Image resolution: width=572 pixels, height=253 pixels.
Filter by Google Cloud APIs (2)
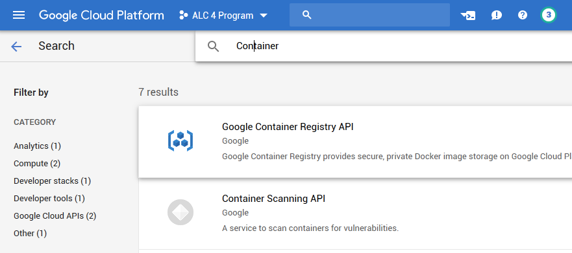pyautogui.click(x=55, y=215)
